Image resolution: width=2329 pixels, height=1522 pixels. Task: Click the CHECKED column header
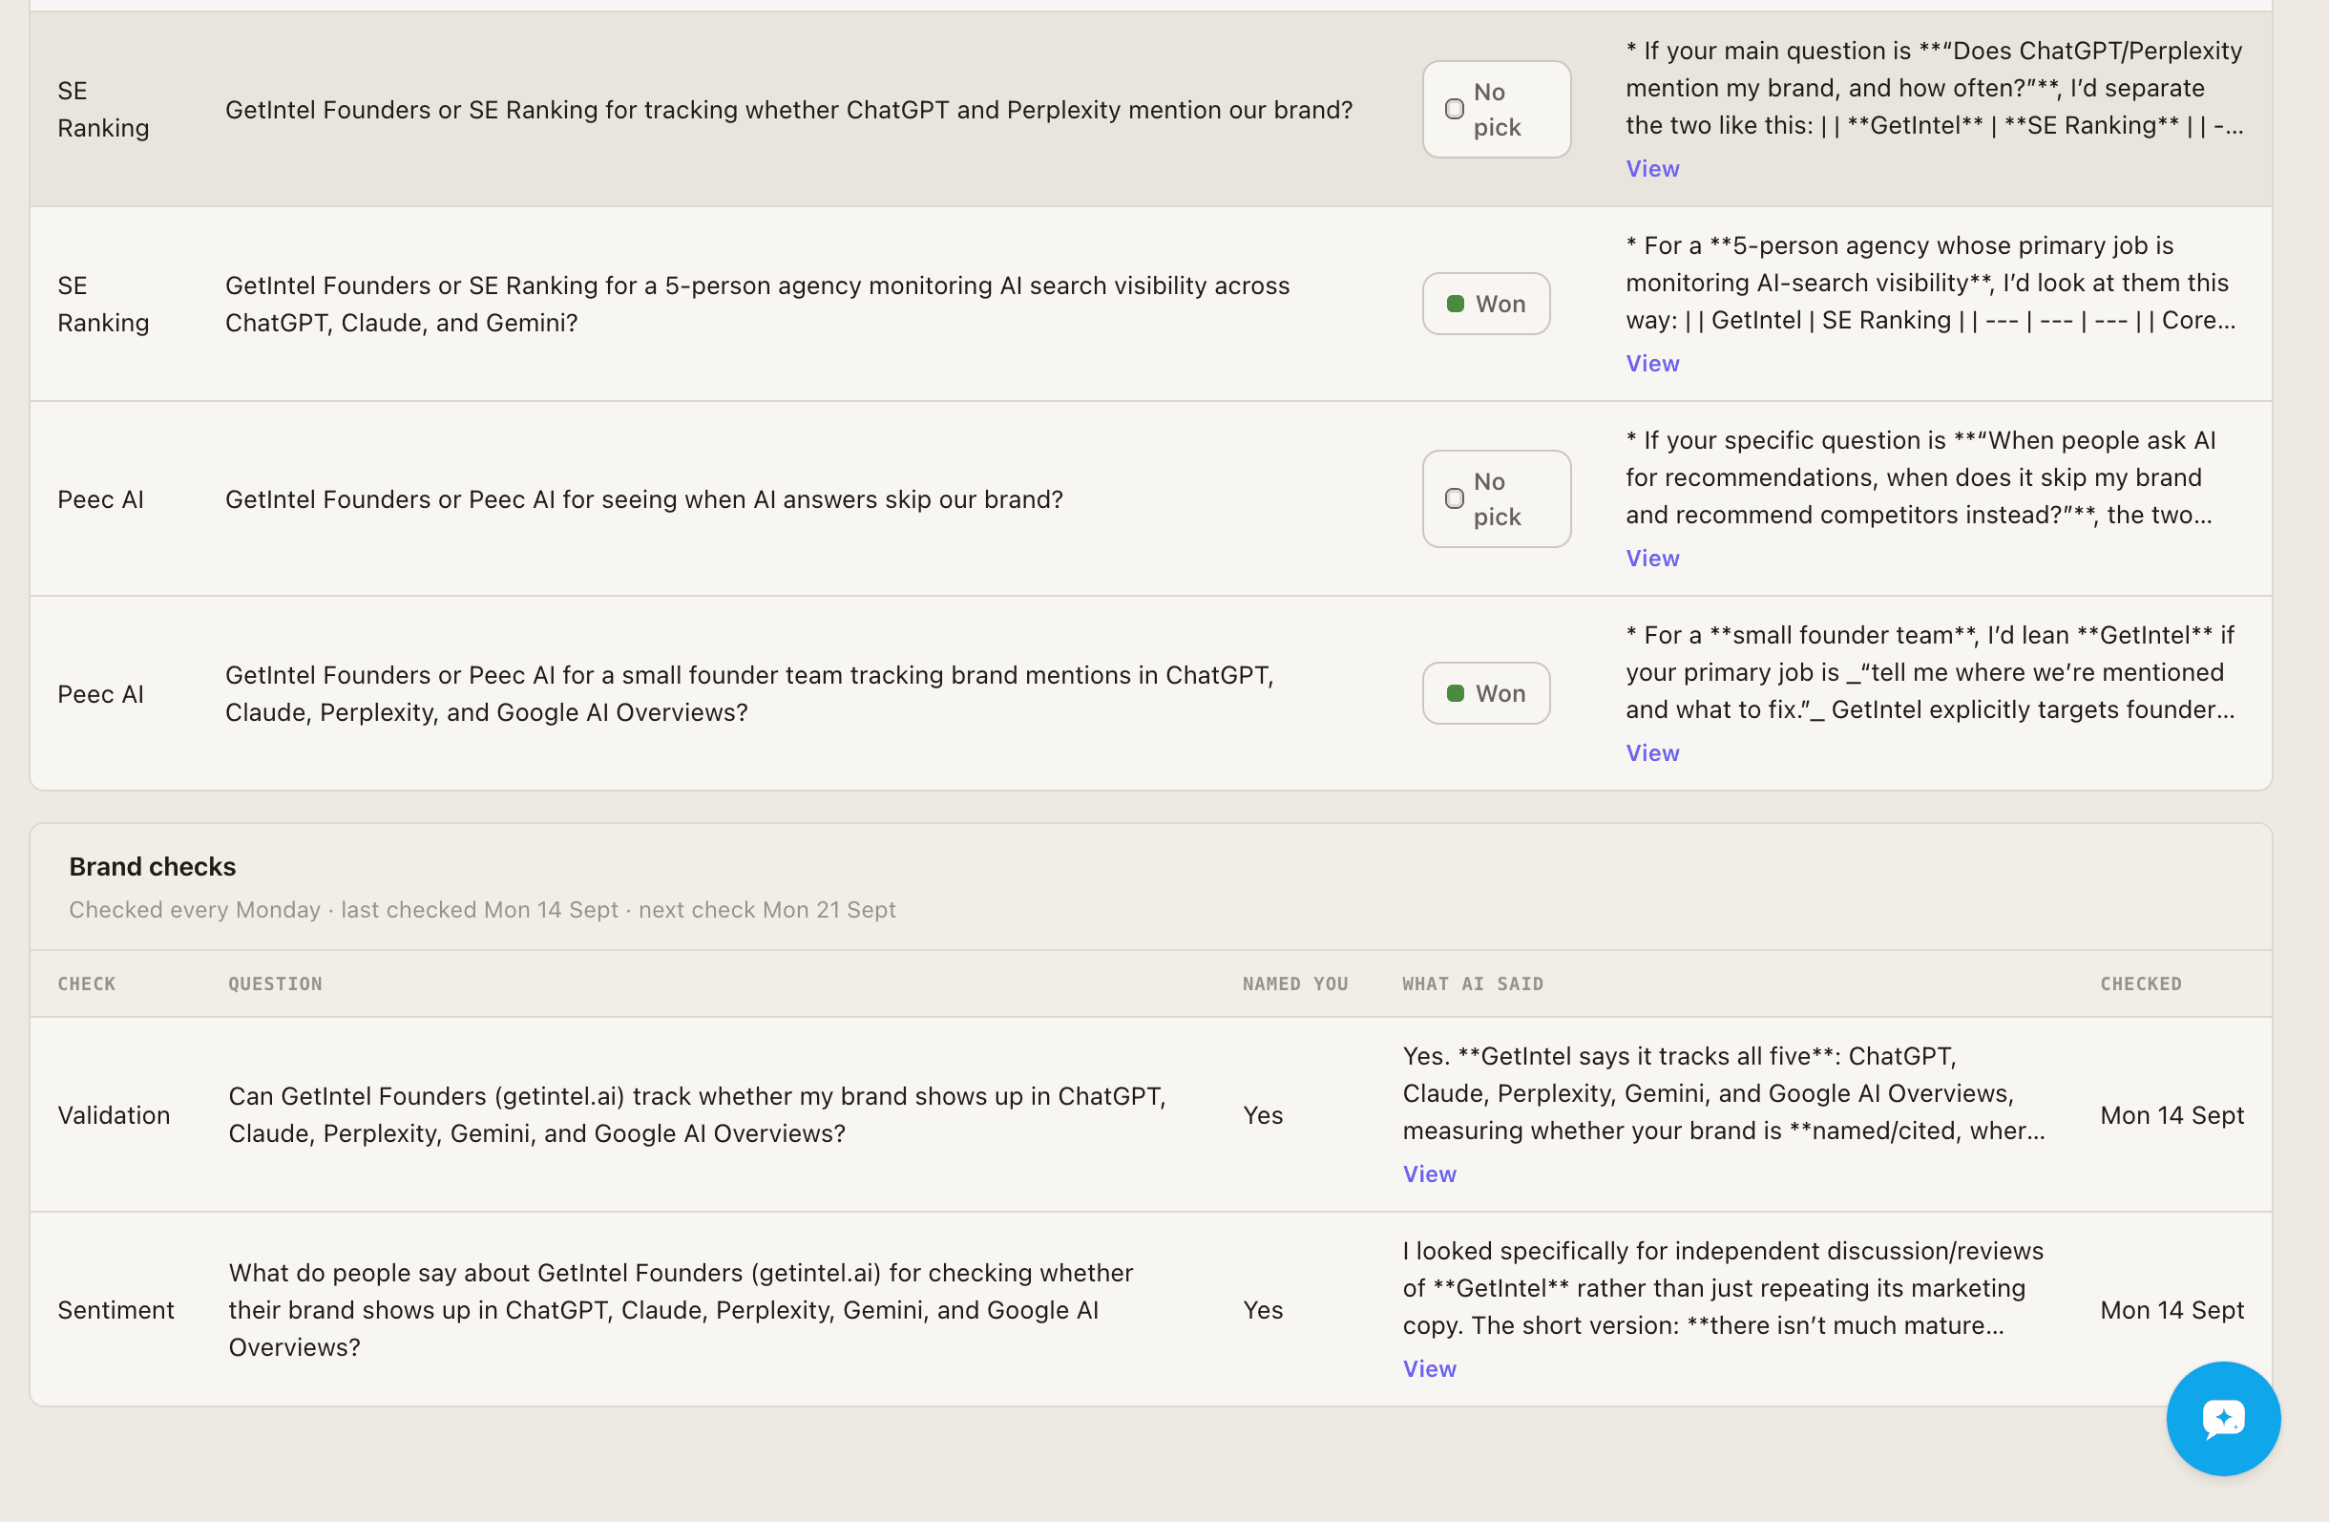coord(2140,983)
